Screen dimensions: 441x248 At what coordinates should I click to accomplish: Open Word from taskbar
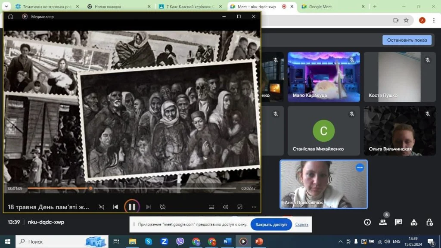pyautogui.click(x=227, y=242)
